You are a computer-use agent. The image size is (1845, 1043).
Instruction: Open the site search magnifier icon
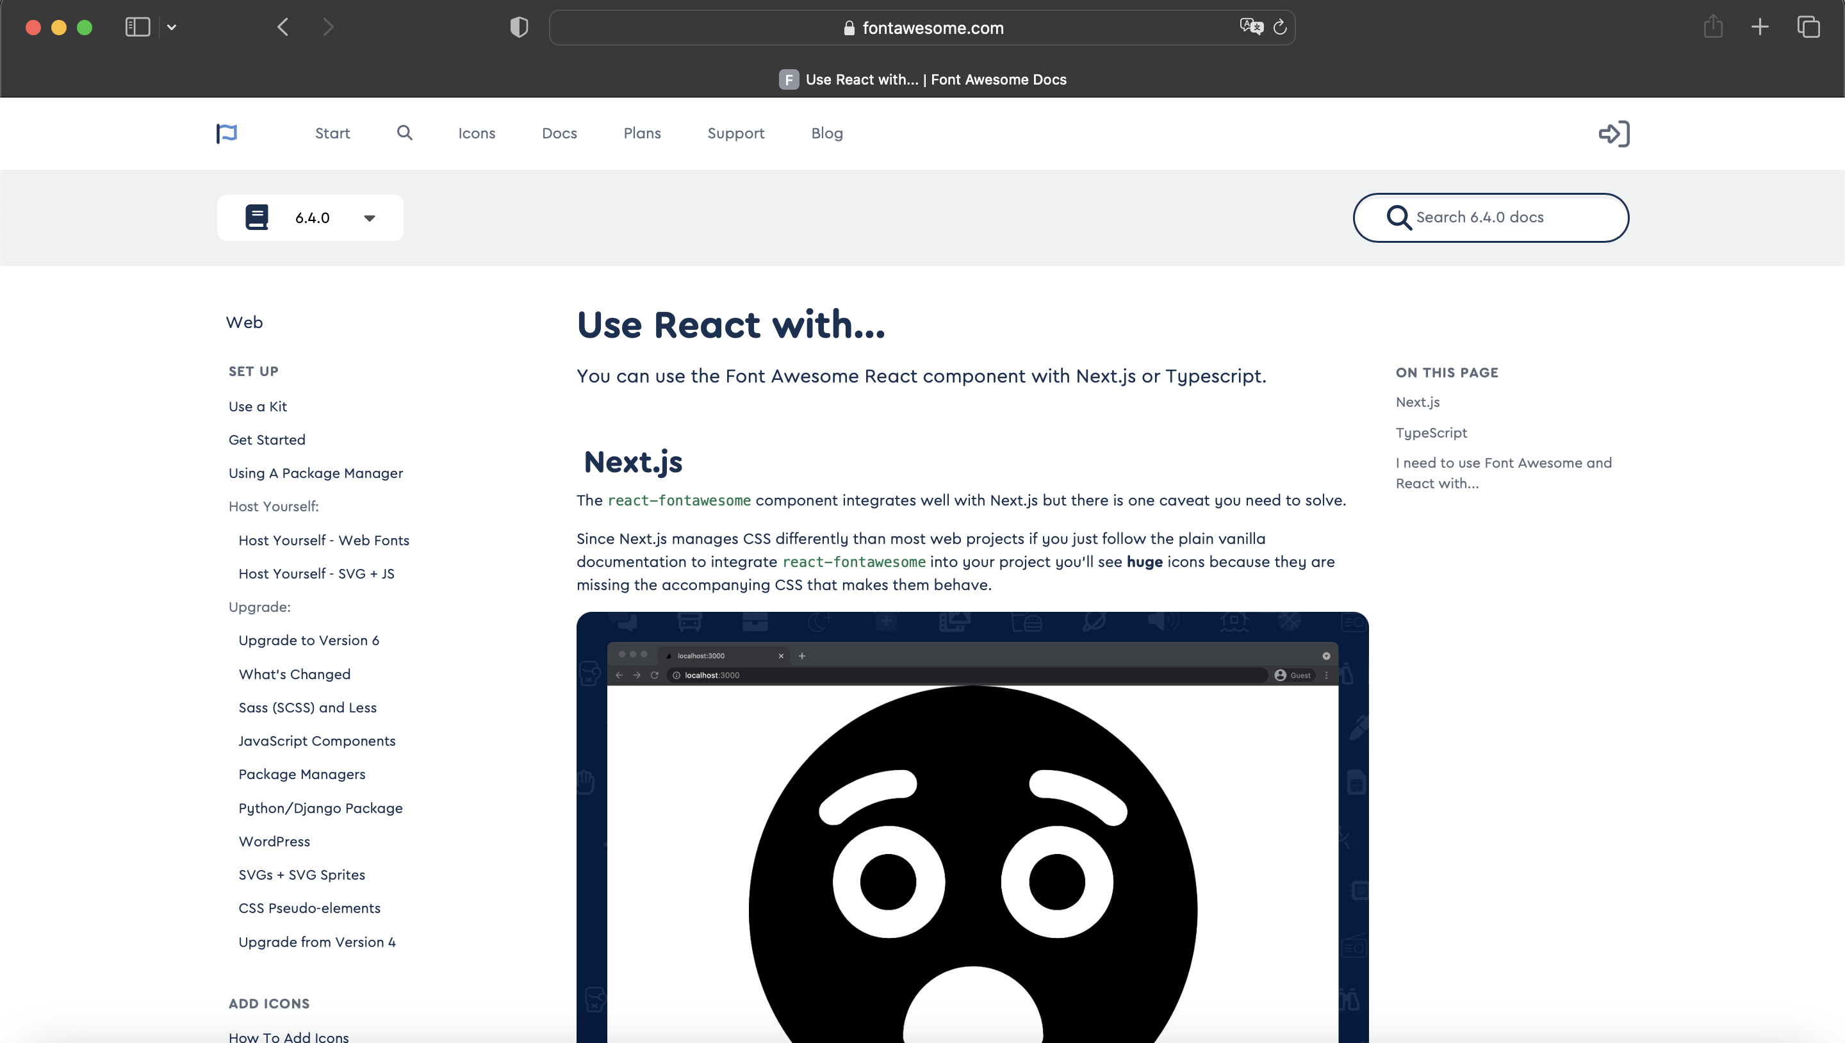(x=405, y=133)
